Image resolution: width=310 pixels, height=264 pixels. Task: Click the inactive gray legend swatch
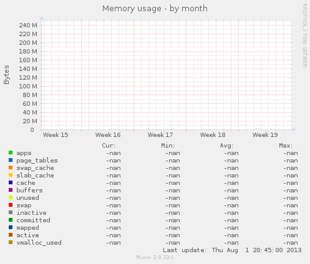(11, 212)
